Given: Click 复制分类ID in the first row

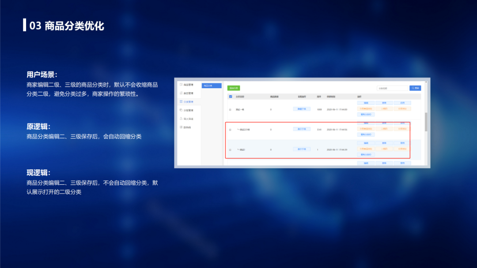Looking at the screenshot, I should pyautogui.click(x=366, y=114).
